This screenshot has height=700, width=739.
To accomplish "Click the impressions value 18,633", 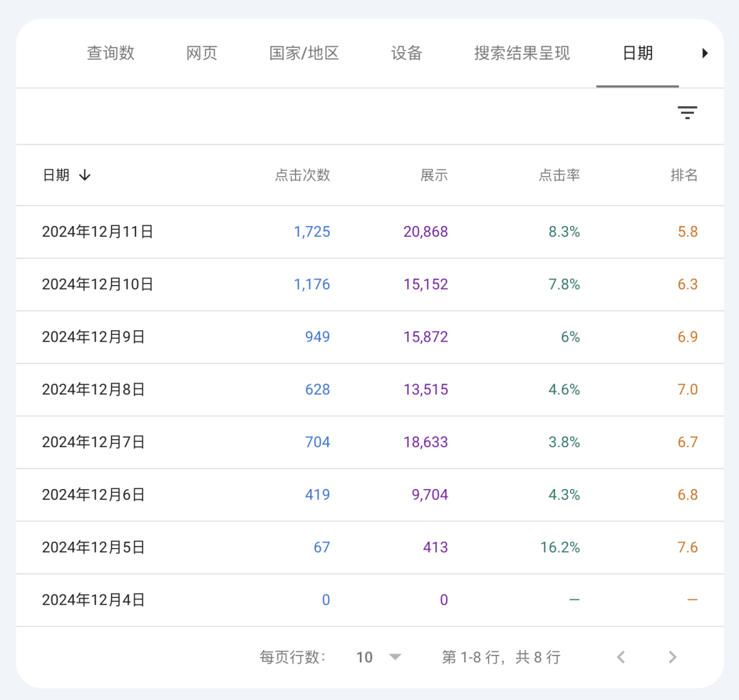I will (426, 442).
